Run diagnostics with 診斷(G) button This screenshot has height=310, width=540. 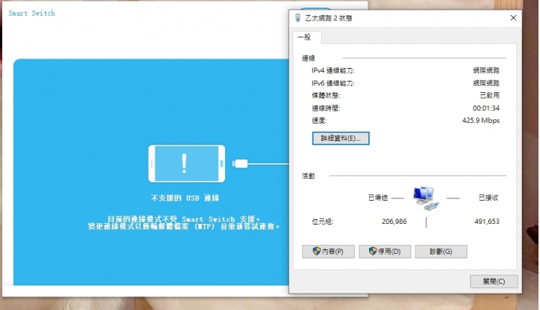441,252
